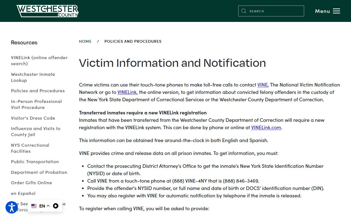Click the sentence about English and Spanish
This screenshot has width=351, height=219.
[x=174, y=140]
